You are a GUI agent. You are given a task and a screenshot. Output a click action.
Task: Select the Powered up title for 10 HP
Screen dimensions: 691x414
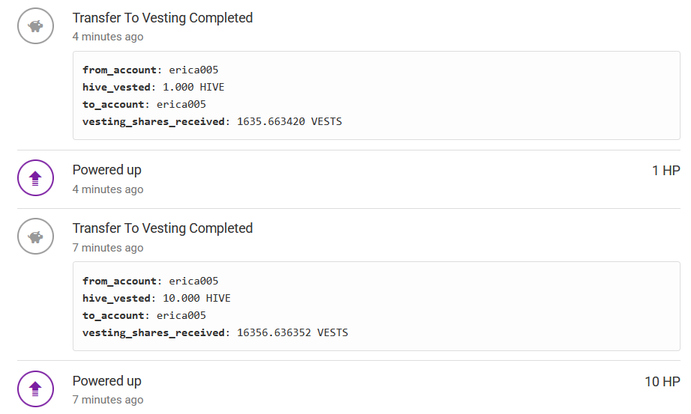click(x=107, y=381)
